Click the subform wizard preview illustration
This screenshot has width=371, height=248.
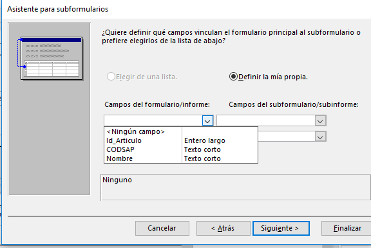(x=52, y=59)
